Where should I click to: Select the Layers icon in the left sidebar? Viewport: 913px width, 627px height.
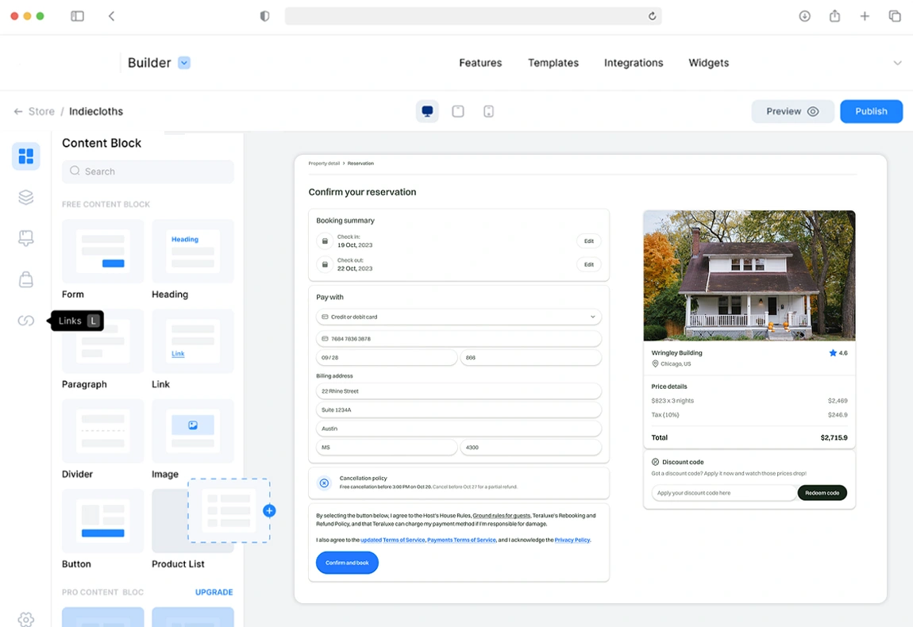point(26,198)
